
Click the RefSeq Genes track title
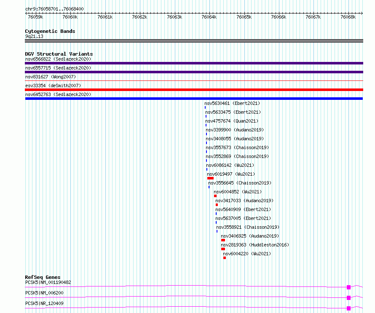coord(43,277)
